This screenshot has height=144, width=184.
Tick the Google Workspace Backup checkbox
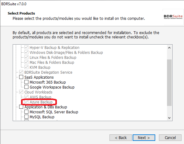point(26,87)
